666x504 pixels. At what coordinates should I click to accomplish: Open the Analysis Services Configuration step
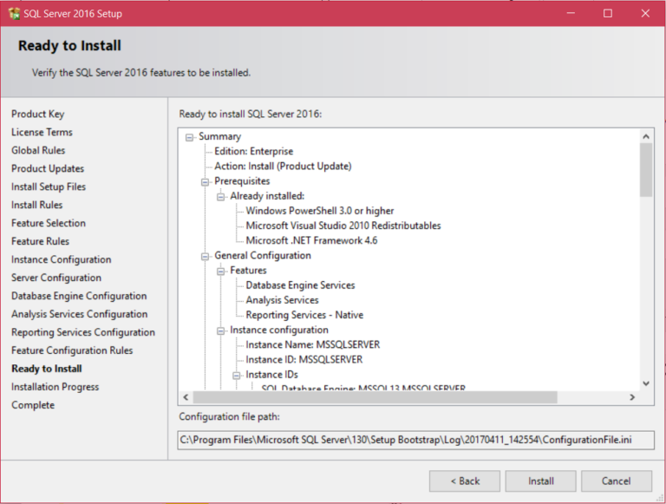point(80,315)
